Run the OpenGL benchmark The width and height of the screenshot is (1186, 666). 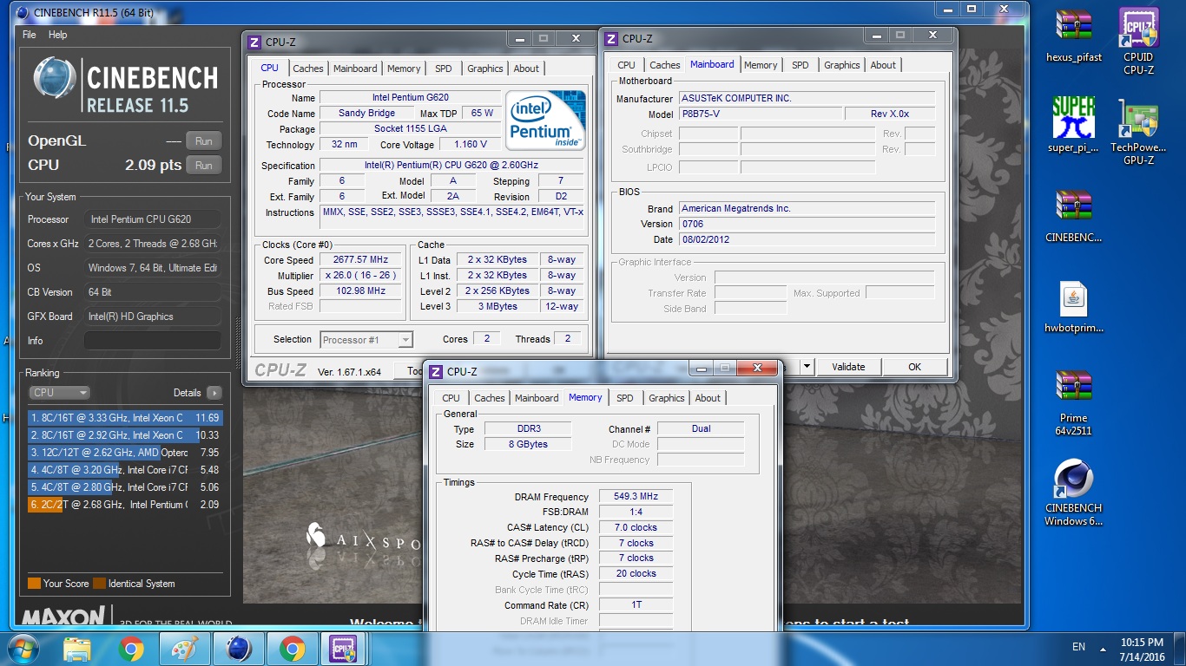tap(204, 140)
